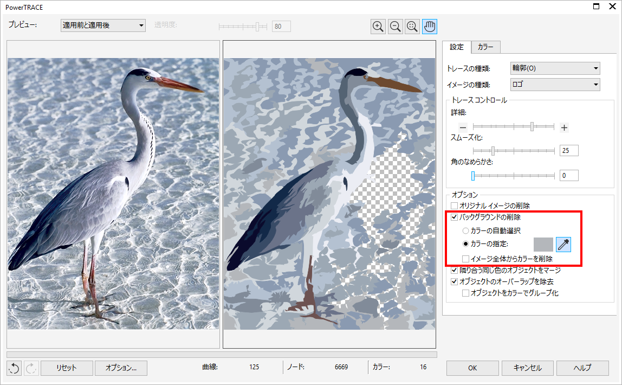Click the plus icon of 詳細 slider
The height and width of the screenshot is (385, 622).
pyautogui.click(x=564, y=127)
